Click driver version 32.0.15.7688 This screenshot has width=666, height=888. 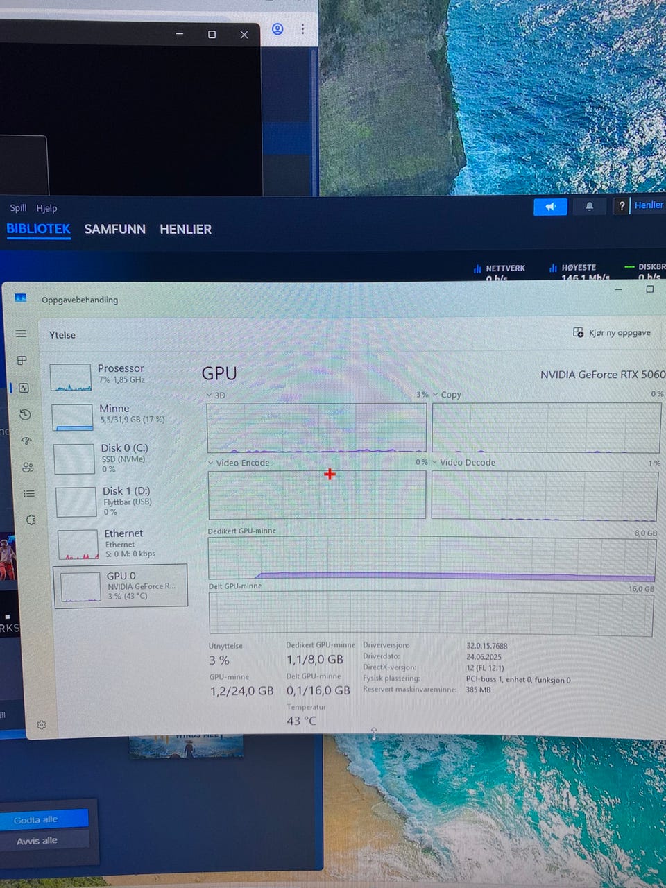coord(487,645)
